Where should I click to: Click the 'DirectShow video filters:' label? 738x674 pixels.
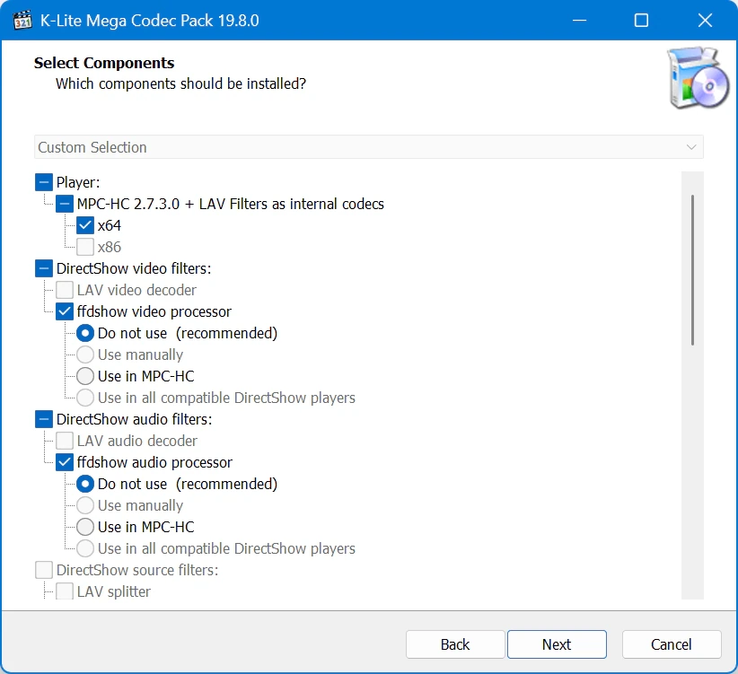click(x=134, y=268)
